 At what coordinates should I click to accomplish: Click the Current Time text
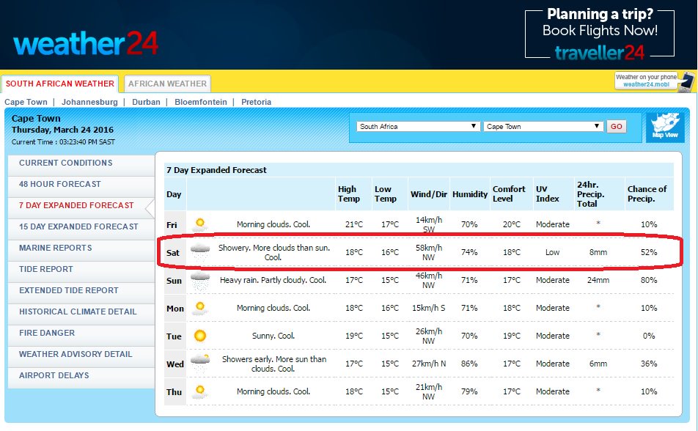(63, 142)
